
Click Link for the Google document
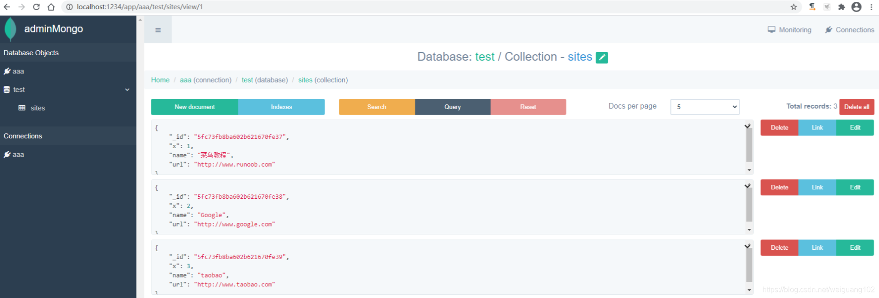click(x=817, y=188)
